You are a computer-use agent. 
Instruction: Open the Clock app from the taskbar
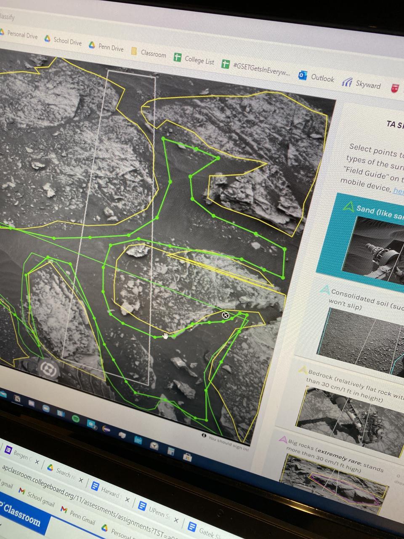coord(154,446)
